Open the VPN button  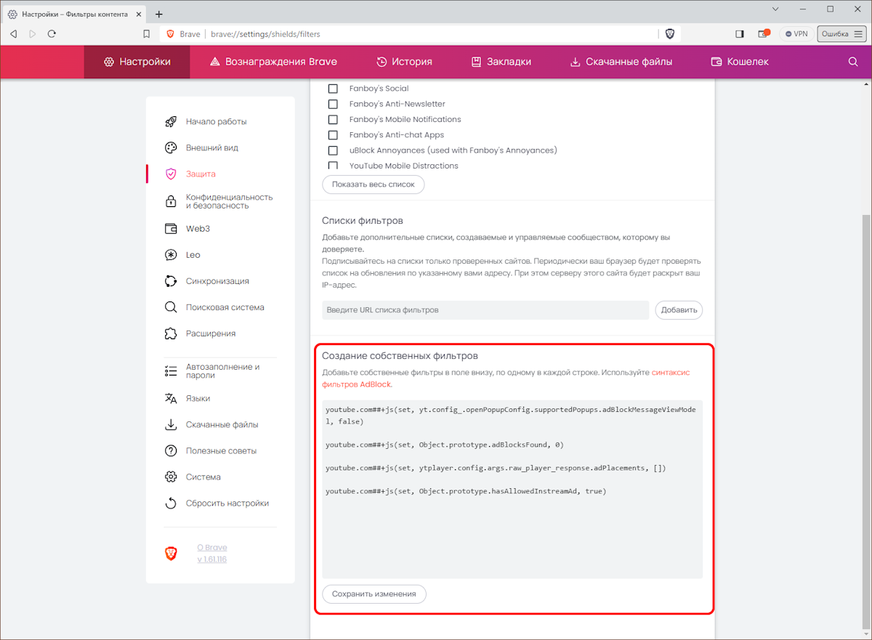796,34
